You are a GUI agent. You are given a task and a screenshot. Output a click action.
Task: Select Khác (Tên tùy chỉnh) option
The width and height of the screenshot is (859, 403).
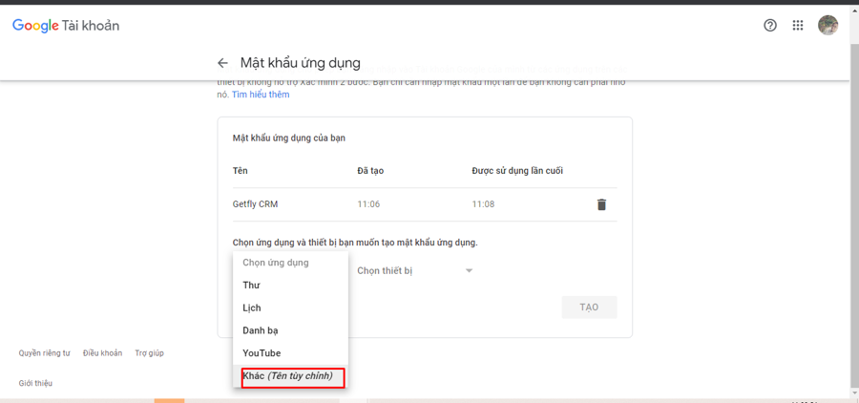tap(288, 376)
